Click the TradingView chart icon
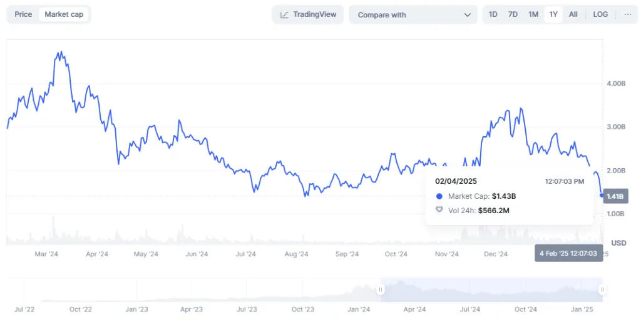Image resolution: width=641 pixels, height=320 pixels. [x=284, y=15]
